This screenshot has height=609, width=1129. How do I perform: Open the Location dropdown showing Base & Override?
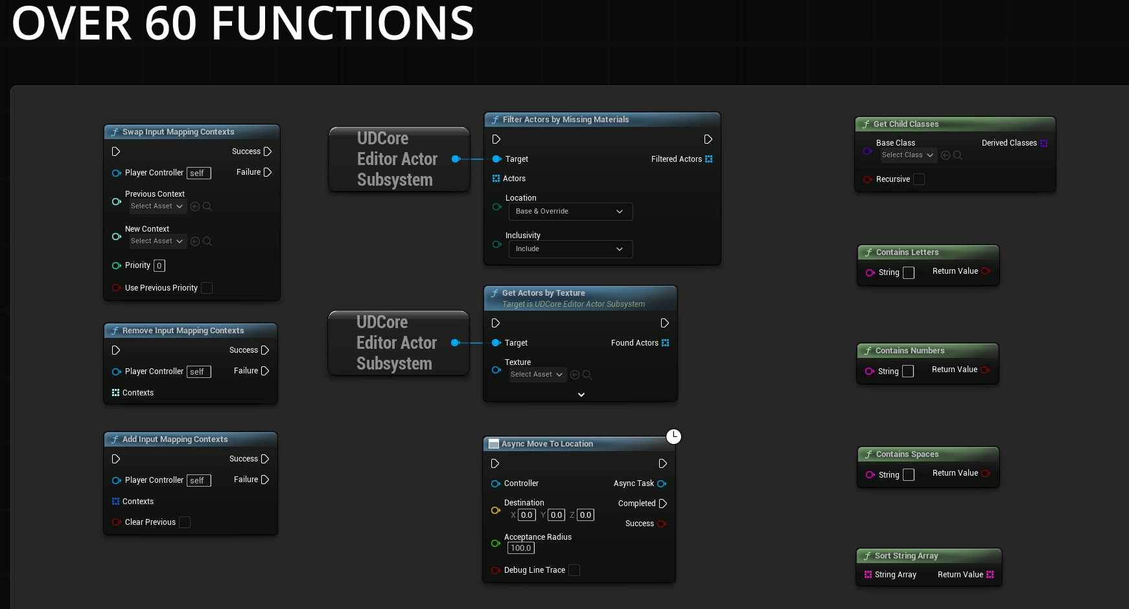point(570,212)
